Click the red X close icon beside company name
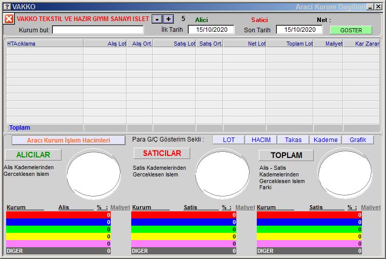The height and width of the screenshot is (259, 386). (9, 18)
